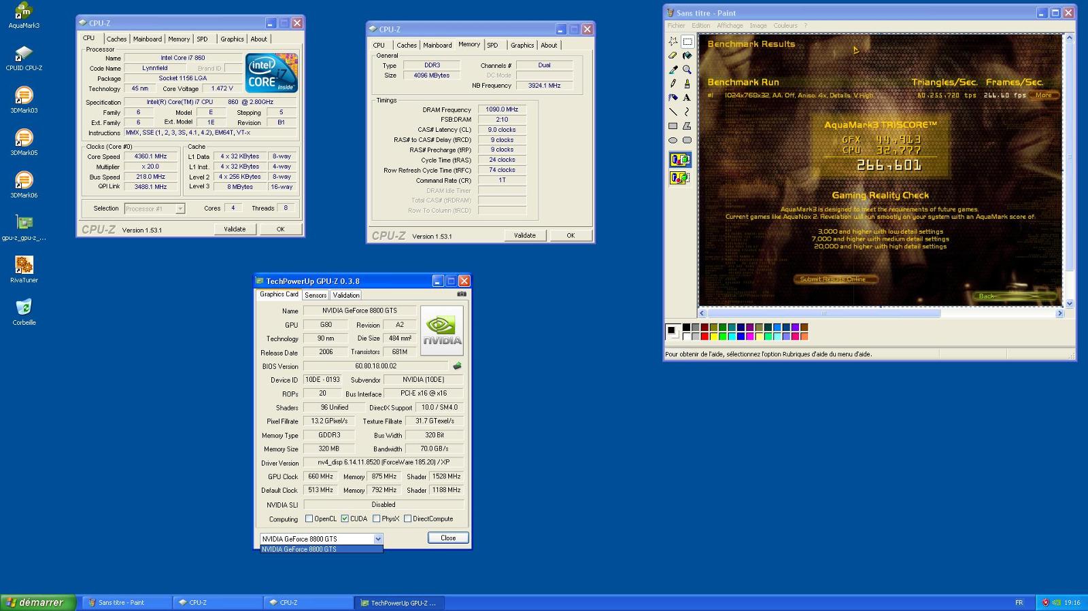Click the save BIOS icon in GPU-Z
The height and width of the screenshot is (611, 1088).
(458, 366)
